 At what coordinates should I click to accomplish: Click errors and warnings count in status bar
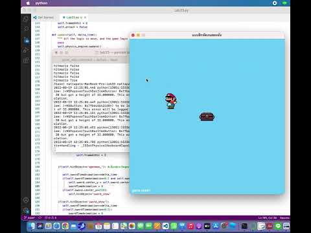click(x=51, y=217)
